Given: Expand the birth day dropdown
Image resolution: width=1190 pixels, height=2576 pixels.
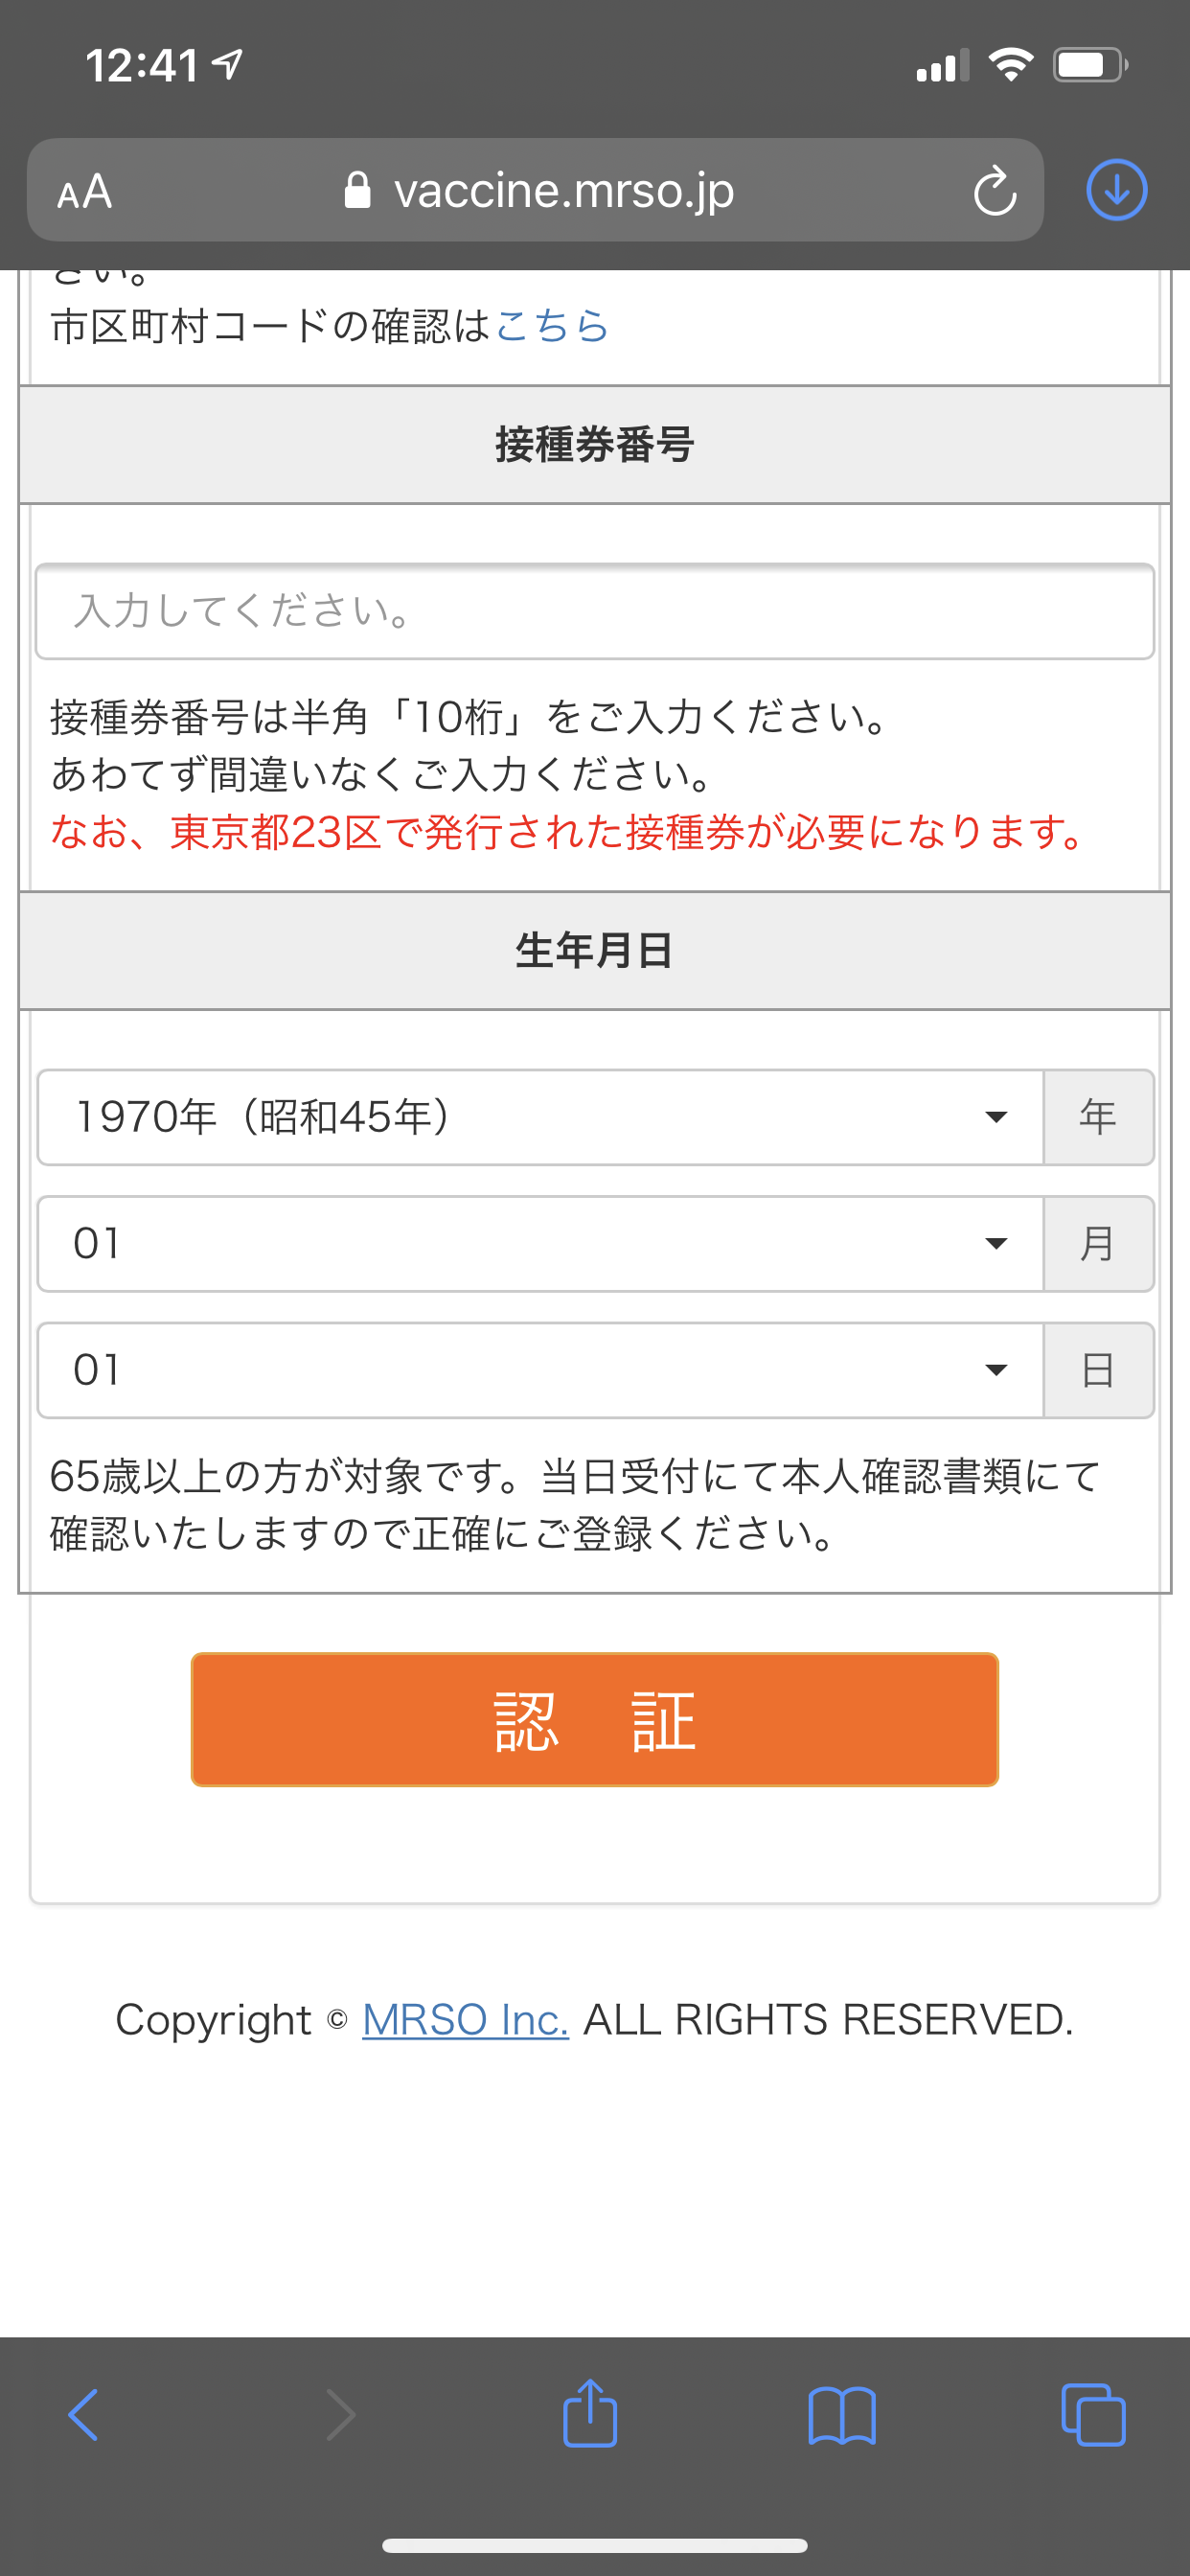Looking at the screenshot, I should [x=540, y=1370].
